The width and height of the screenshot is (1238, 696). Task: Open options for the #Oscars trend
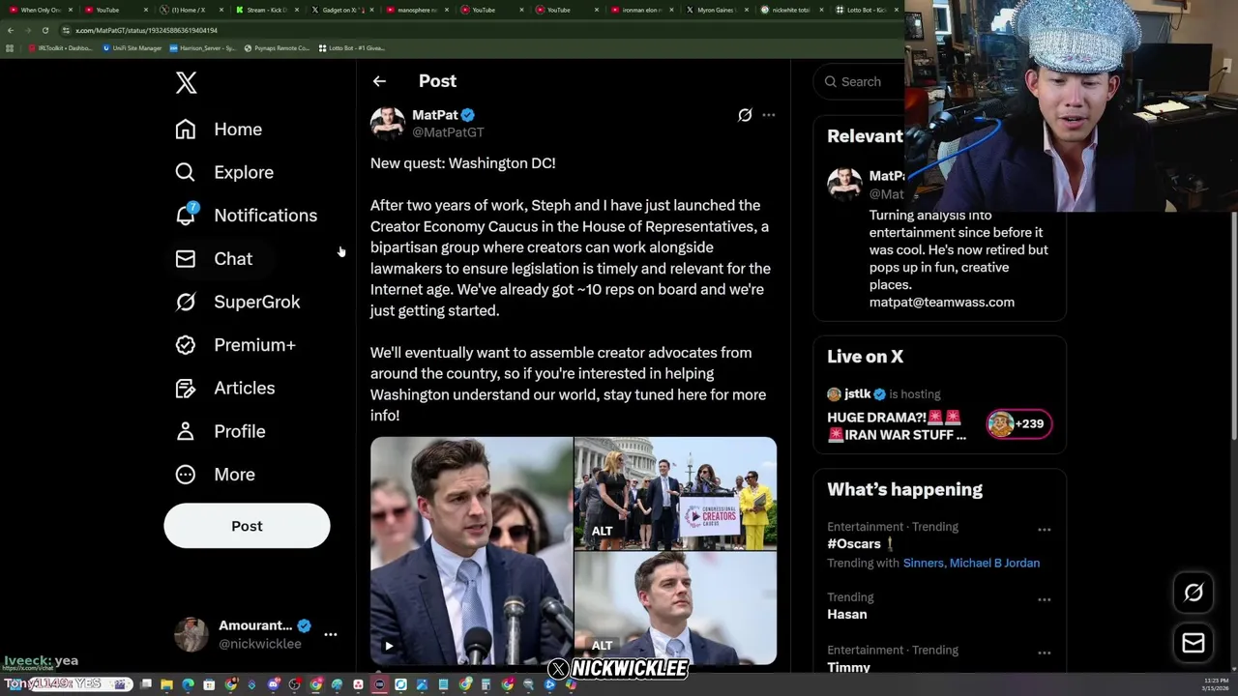[1044, 530]
